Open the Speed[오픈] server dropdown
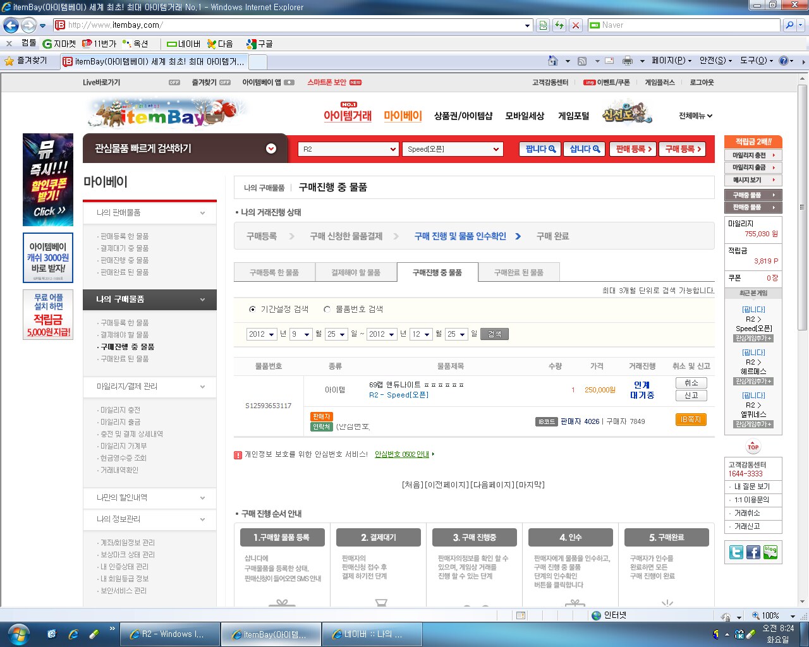 tap(453, 149)
